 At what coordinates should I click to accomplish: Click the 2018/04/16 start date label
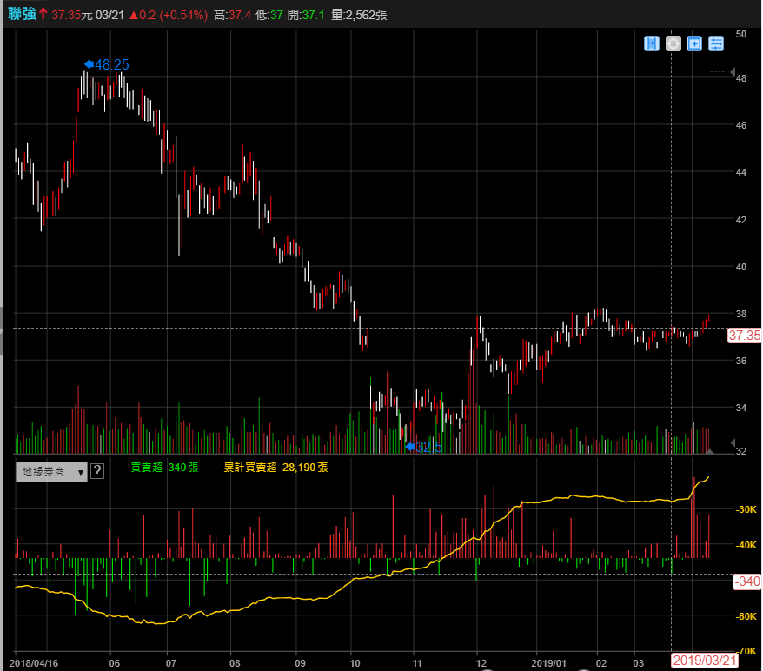(x=35, y=661)
